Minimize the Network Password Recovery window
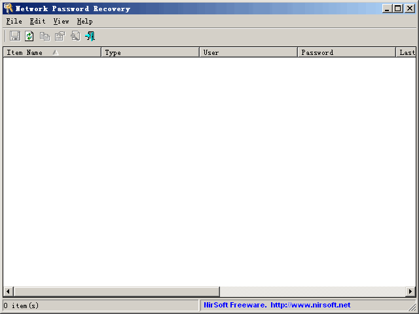Viewport: 419px width, 314px height. pos(387,9)
